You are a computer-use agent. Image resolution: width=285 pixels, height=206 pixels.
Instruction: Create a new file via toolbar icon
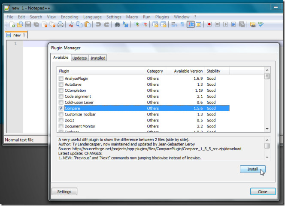pos(12,24)
